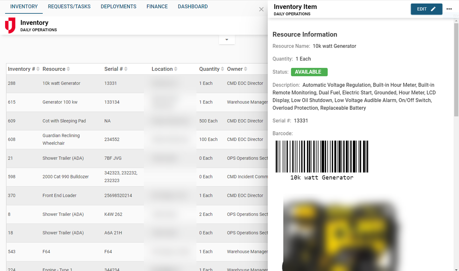Screen dimensions: 459x271
Task: Select the Inventory tab
Action: (x=24, y=7)
